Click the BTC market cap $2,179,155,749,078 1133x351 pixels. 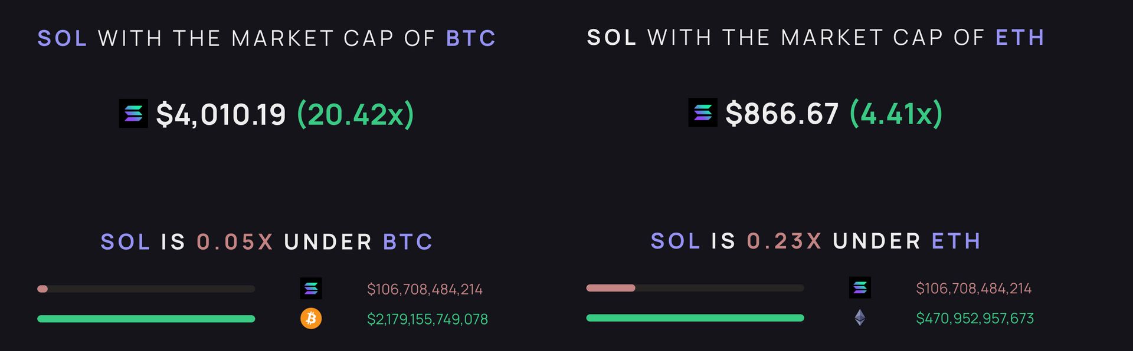(x=427, y=319)
